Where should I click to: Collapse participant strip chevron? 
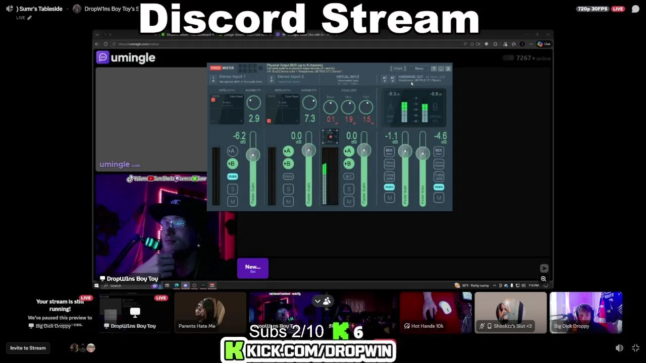tap(317, 301)
